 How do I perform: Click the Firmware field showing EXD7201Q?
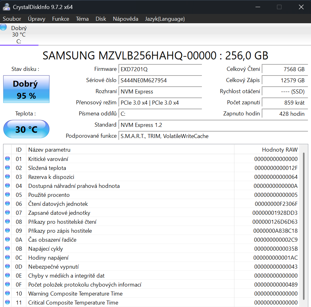[160, 69]
